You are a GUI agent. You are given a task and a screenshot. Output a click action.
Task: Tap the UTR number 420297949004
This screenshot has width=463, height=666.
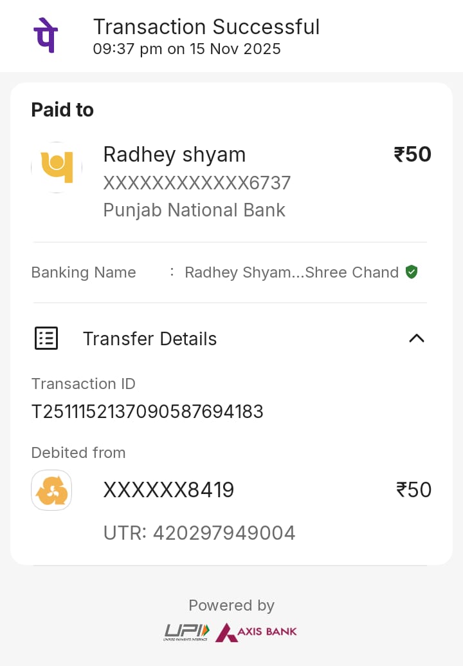tap(224, 533)
